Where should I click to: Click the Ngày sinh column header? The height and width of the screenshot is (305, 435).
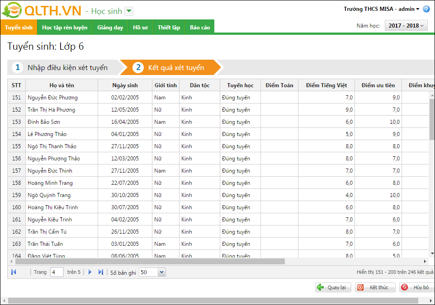(125, 85)
